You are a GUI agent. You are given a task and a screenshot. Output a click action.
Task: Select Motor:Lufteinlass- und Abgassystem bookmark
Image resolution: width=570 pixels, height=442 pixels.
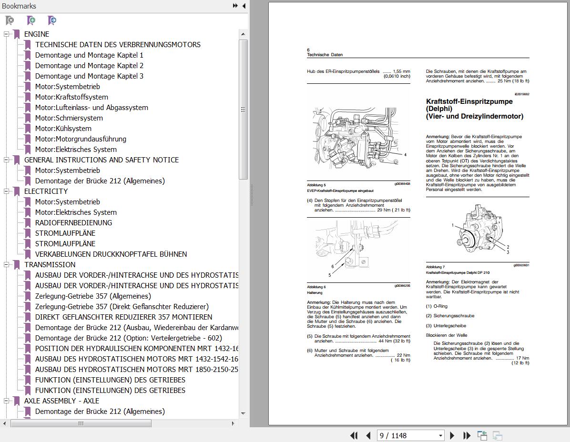click(92, 108)
